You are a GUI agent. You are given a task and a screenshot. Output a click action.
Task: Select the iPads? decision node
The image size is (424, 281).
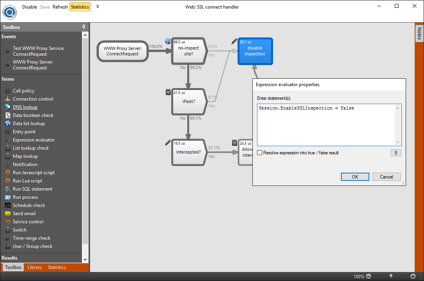coord(189,102)
